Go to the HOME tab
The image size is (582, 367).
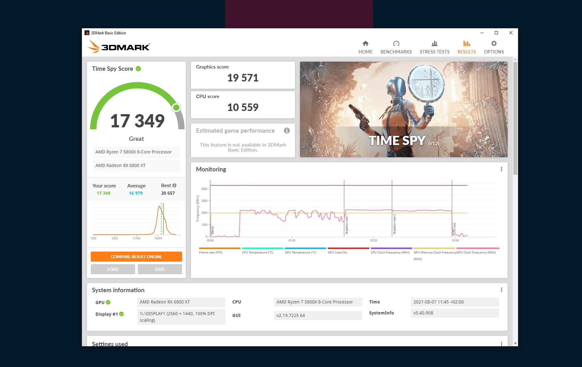(365, 47)
